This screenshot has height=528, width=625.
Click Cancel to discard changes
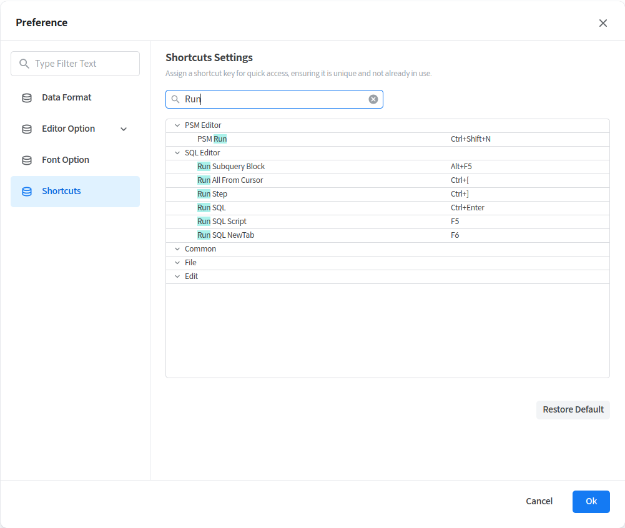coord(539,502)
